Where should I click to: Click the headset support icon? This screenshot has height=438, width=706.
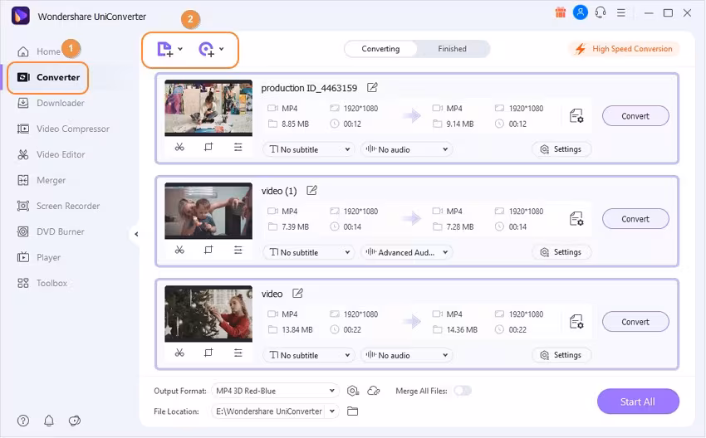pos(601,12)
